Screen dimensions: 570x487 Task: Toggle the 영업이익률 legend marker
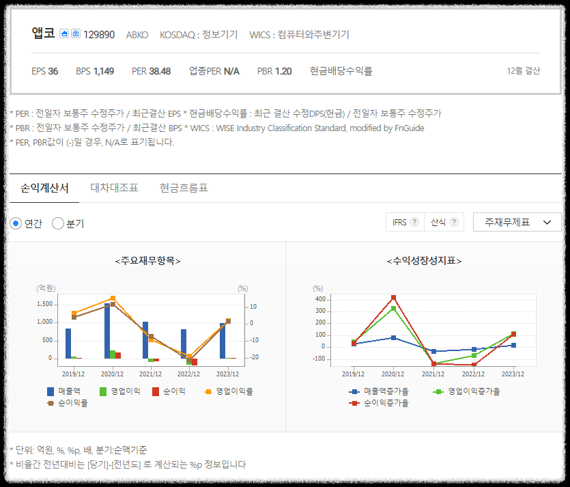208,391
